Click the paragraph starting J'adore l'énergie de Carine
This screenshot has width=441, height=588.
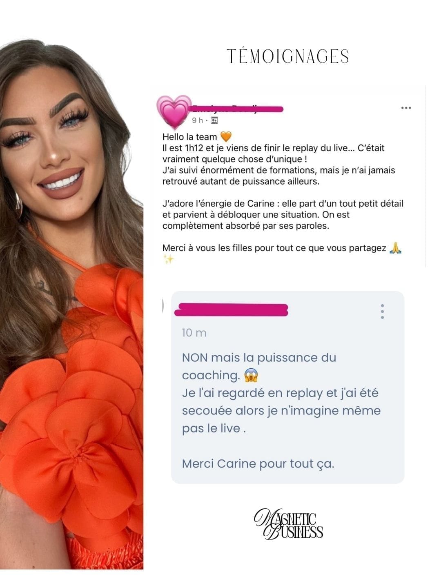click(x=283, y=214)
